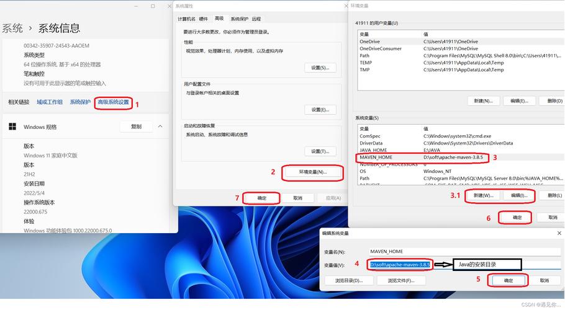Confirm 系统属性 dialog with 确定

tap(262, 198)
